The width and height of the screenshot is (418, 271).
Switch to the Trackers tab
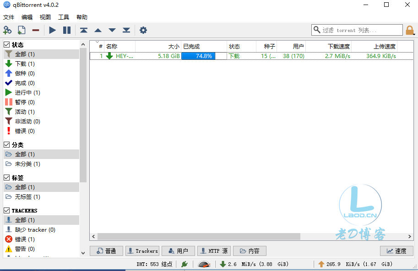point(142,251)
